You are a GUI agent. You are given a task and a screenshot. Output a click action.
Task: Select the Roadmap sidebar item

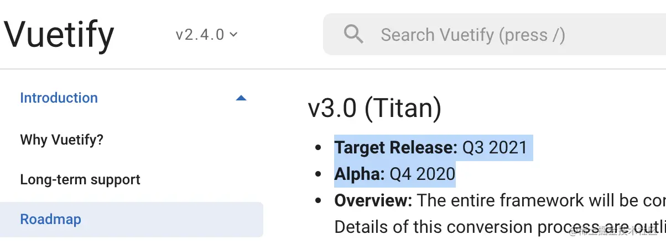tap(50, 219)
